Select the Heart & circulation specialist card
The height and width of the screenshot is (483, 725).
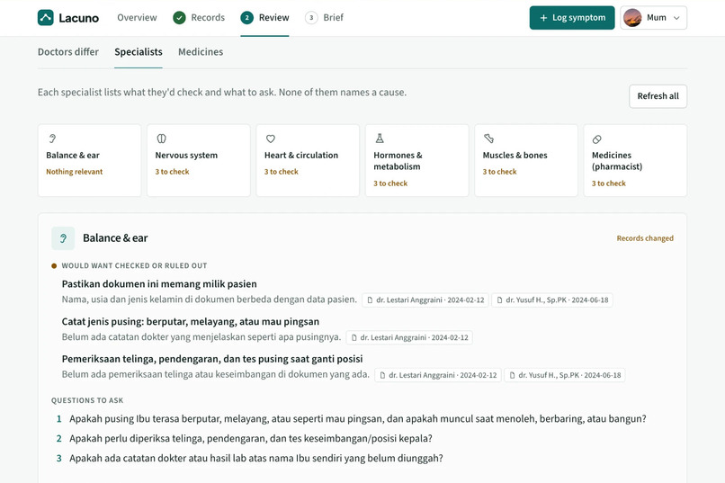click(x=308, y=160)
